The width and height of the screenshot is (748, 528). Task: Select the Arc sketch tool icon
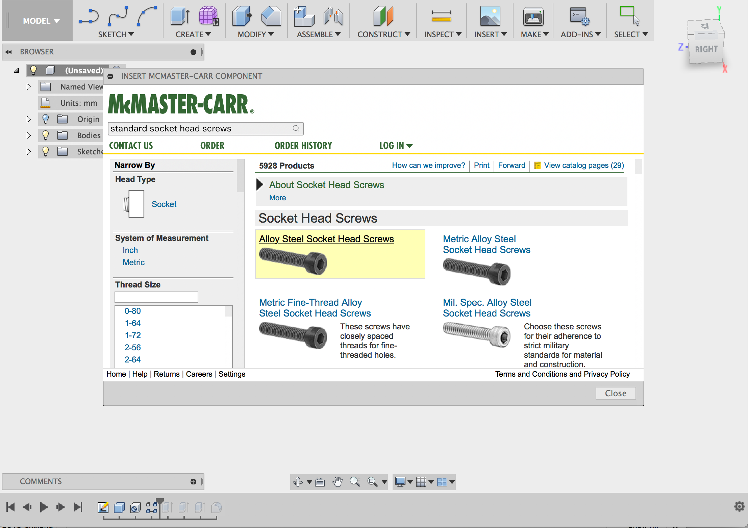click(147, 16)
